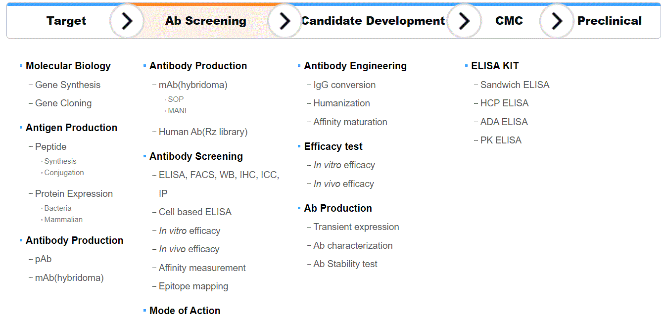This screenshot has width=665, height=320.
Task: Select Mammalian under Protein Expression
Action: [63, 220]
